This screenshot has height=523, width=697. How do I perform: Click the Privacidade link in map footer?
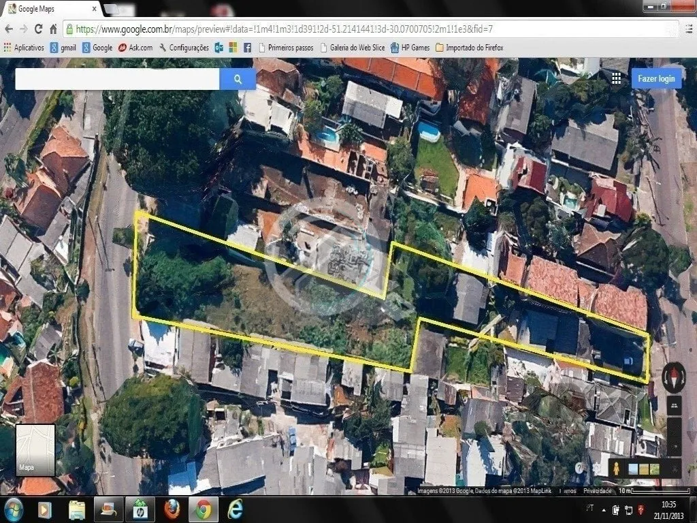coord(598,491)
